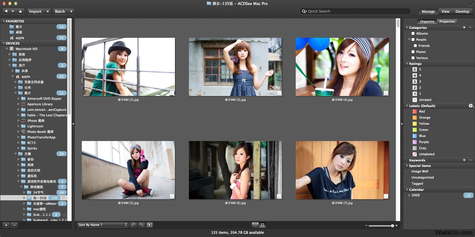Check the Albums category checkbox
Image resolution: width=475 pixels, height=237 pixels.
click(x=413, y=33)
